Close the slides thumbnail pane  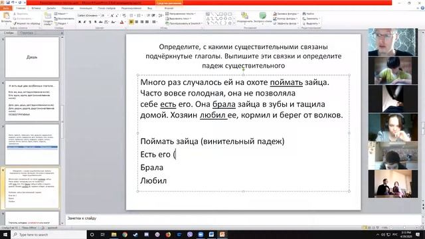click(62, 33)
